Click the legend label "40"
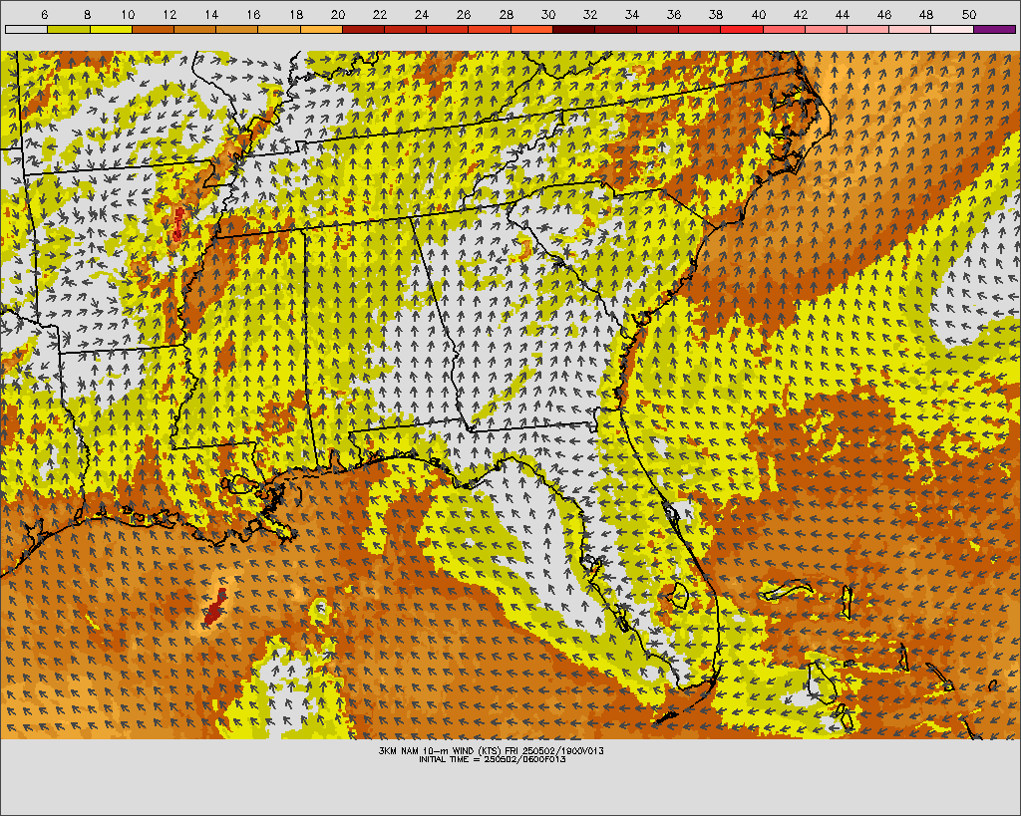 (x=759, y=14)
